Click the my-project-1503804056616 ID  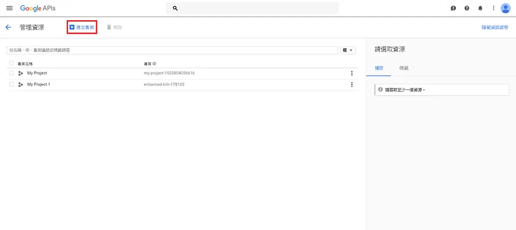pos(169,73)
